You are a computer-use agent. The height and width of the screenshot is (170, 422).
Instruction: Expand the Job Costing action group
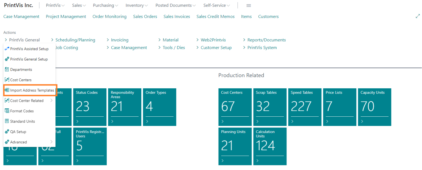click(x=67, y=48)
